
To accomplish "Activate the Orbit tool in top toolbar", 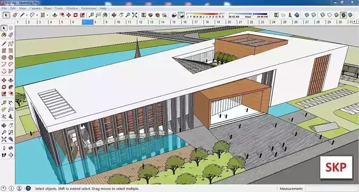I will pyautogui.click(x=114, y=15).
